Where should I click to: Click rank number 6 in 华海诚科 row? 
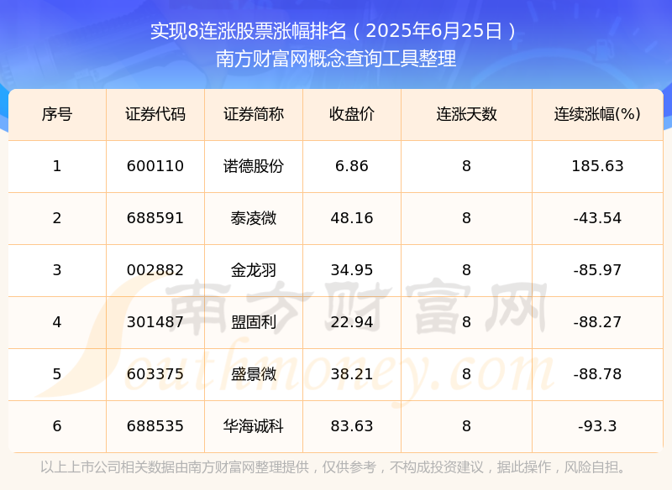[57, 426]
